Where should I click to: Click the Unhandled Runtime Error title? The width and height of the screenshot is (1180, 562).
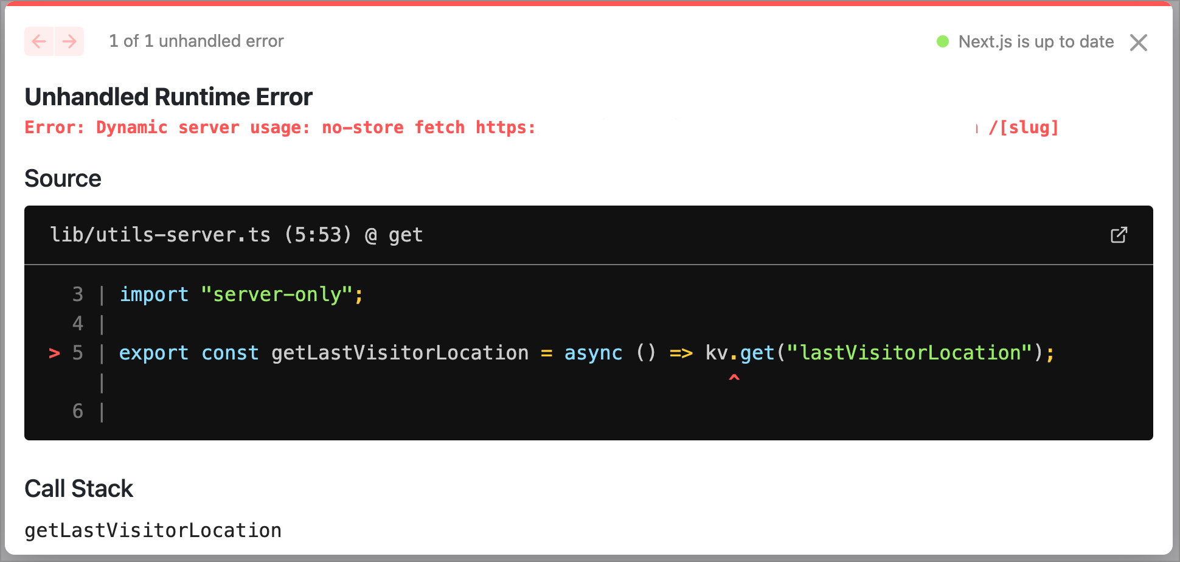pyautogui.click(x=168, y=96)
